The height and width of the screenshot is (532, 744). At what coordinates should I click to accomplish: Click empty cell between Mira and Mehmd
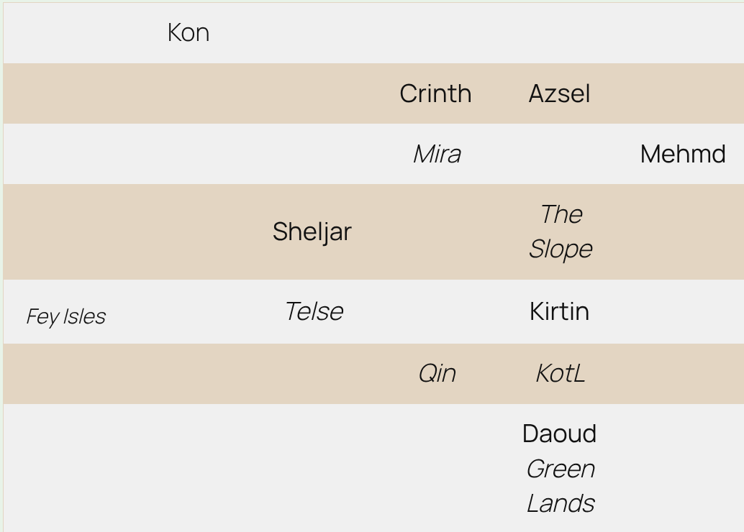pyautogui.click(x=559, y=154)
